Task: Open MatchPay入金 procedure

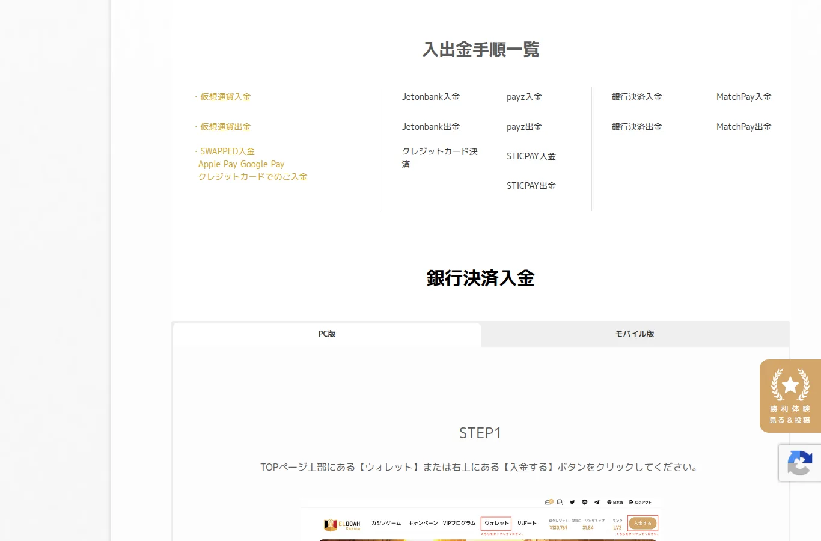Action: coord(744,97)
